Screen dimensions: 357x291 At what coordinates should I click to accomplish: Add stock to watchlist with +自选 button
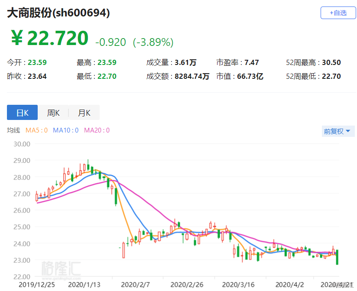point(338,13)
